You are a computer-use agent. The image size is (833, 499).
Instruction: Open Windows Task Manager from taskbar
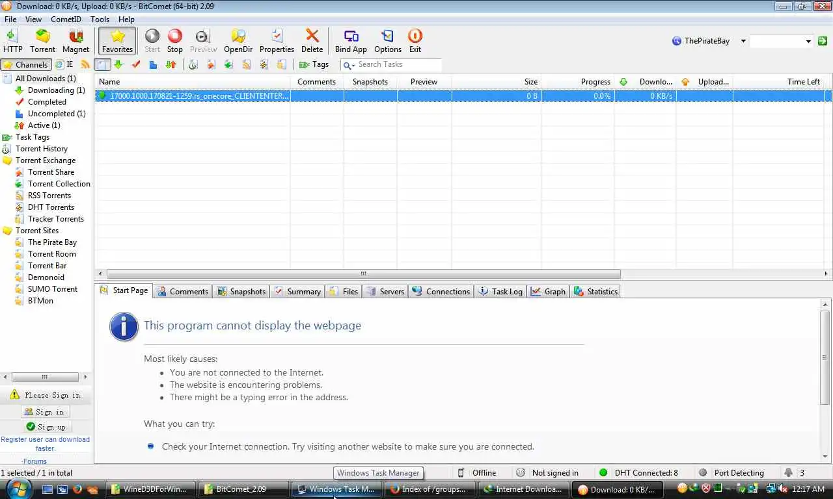coord(335,489)
